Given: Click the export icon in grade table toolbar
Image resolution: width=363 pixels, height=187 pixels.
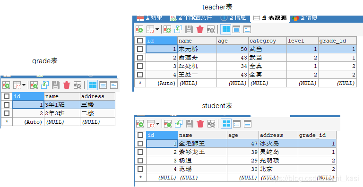Looking at the screenshot, I should click(x=6, y=85).
